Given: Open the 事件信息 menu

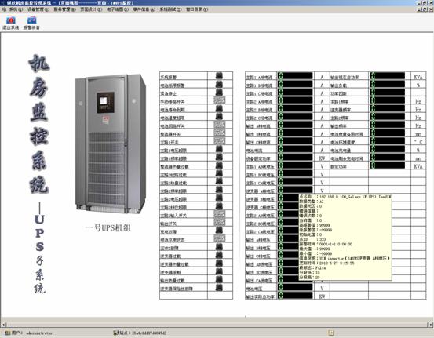Looking at the screenshot, I should (x=144, y=9).
